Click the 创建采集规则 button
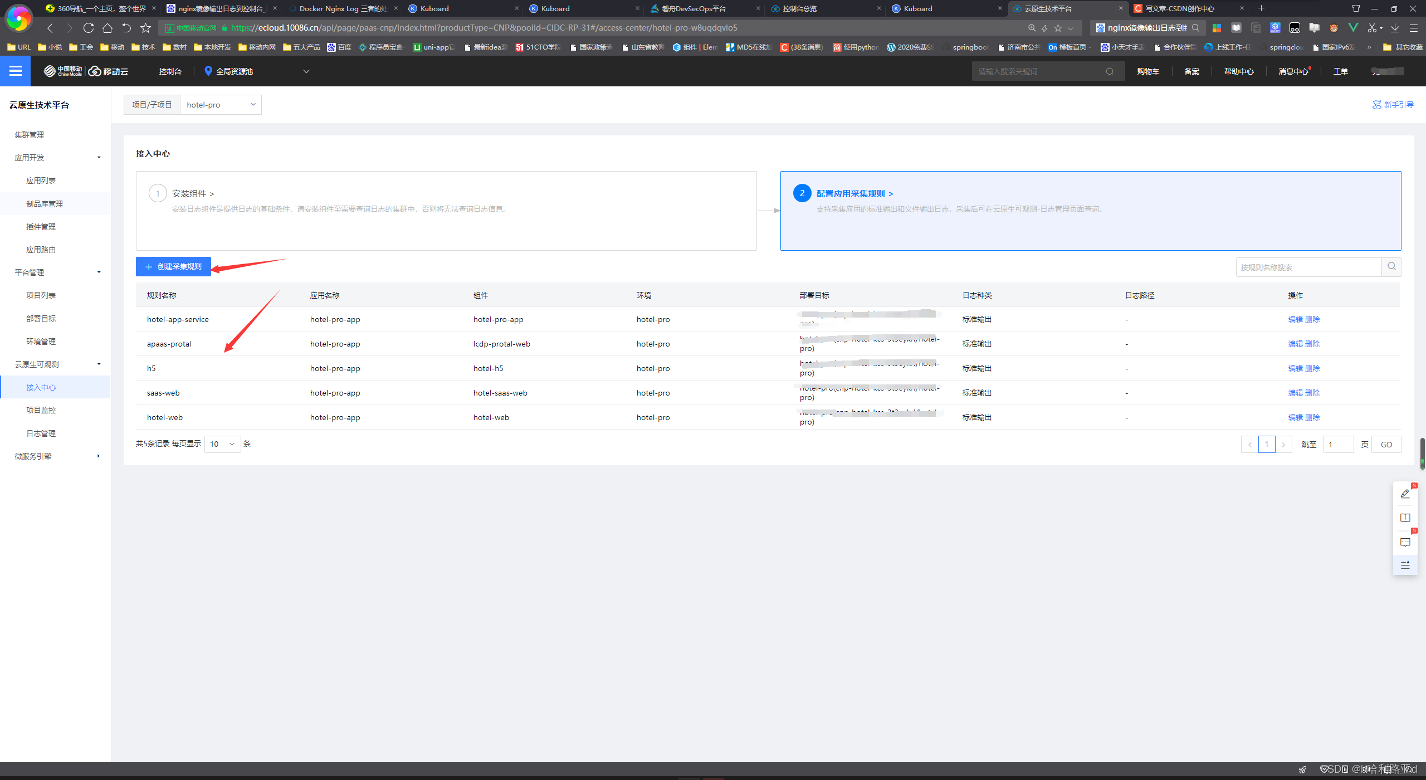This screenshot has width=1426, height=780. pyautogui.click(x=173, y=267)
